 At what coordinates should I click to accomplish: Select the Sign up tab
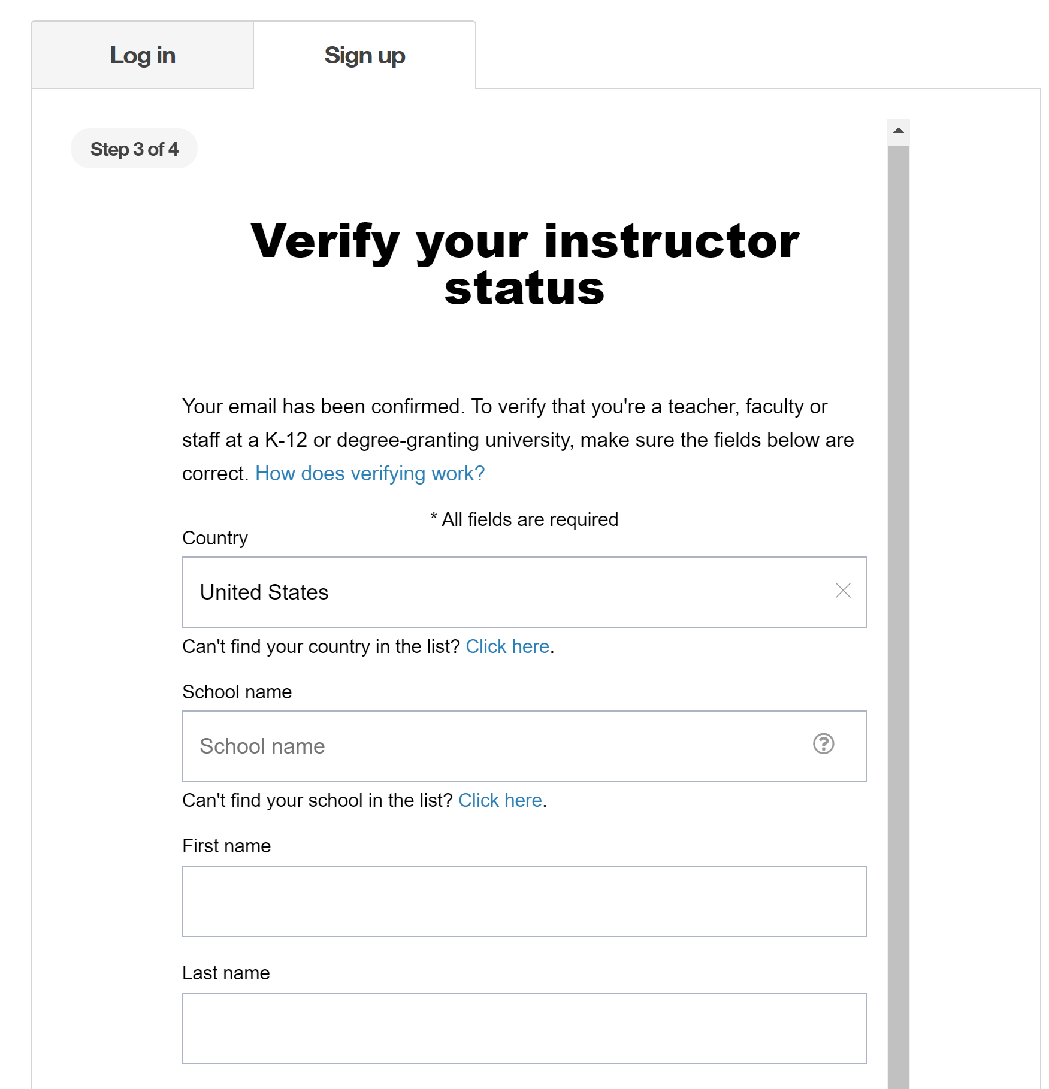tap(364, 55)
